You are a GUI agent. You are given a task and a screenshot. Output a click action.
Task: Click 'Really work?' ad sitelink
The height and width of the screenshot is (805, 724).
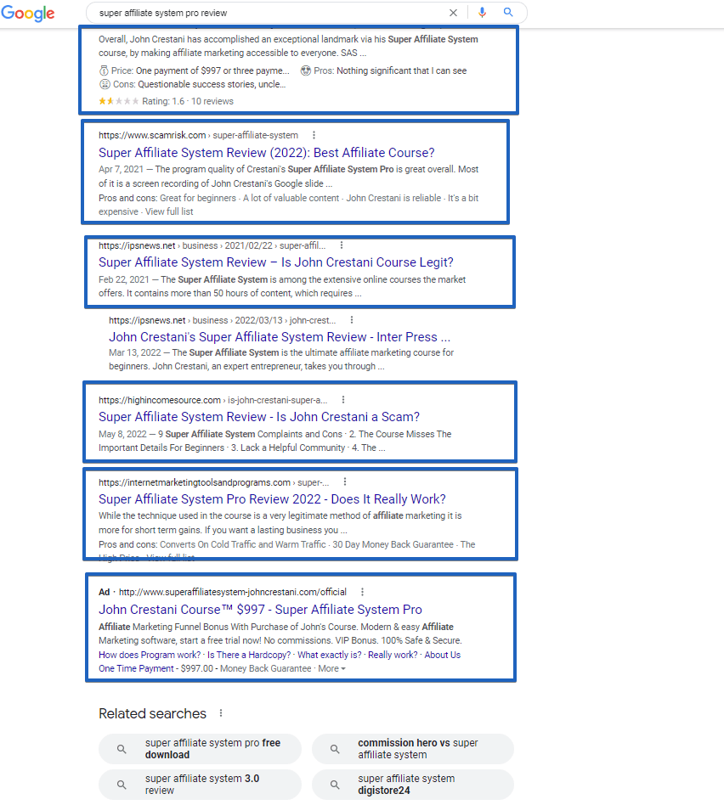(393, 655)
